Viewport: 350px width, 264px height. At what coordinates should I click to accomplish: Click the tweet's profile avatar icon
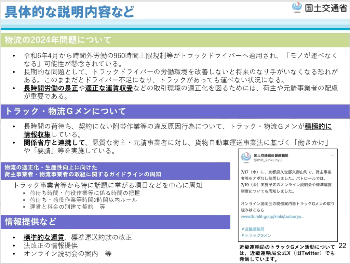[x=246, y=157]
